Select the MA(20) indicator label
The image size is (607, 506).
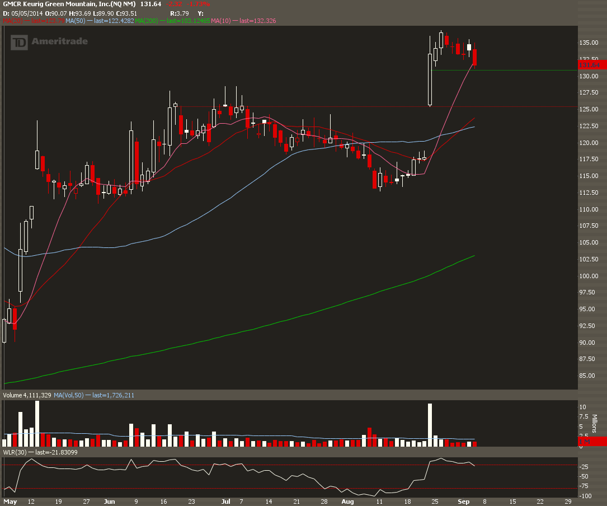[x=13, y=21]
